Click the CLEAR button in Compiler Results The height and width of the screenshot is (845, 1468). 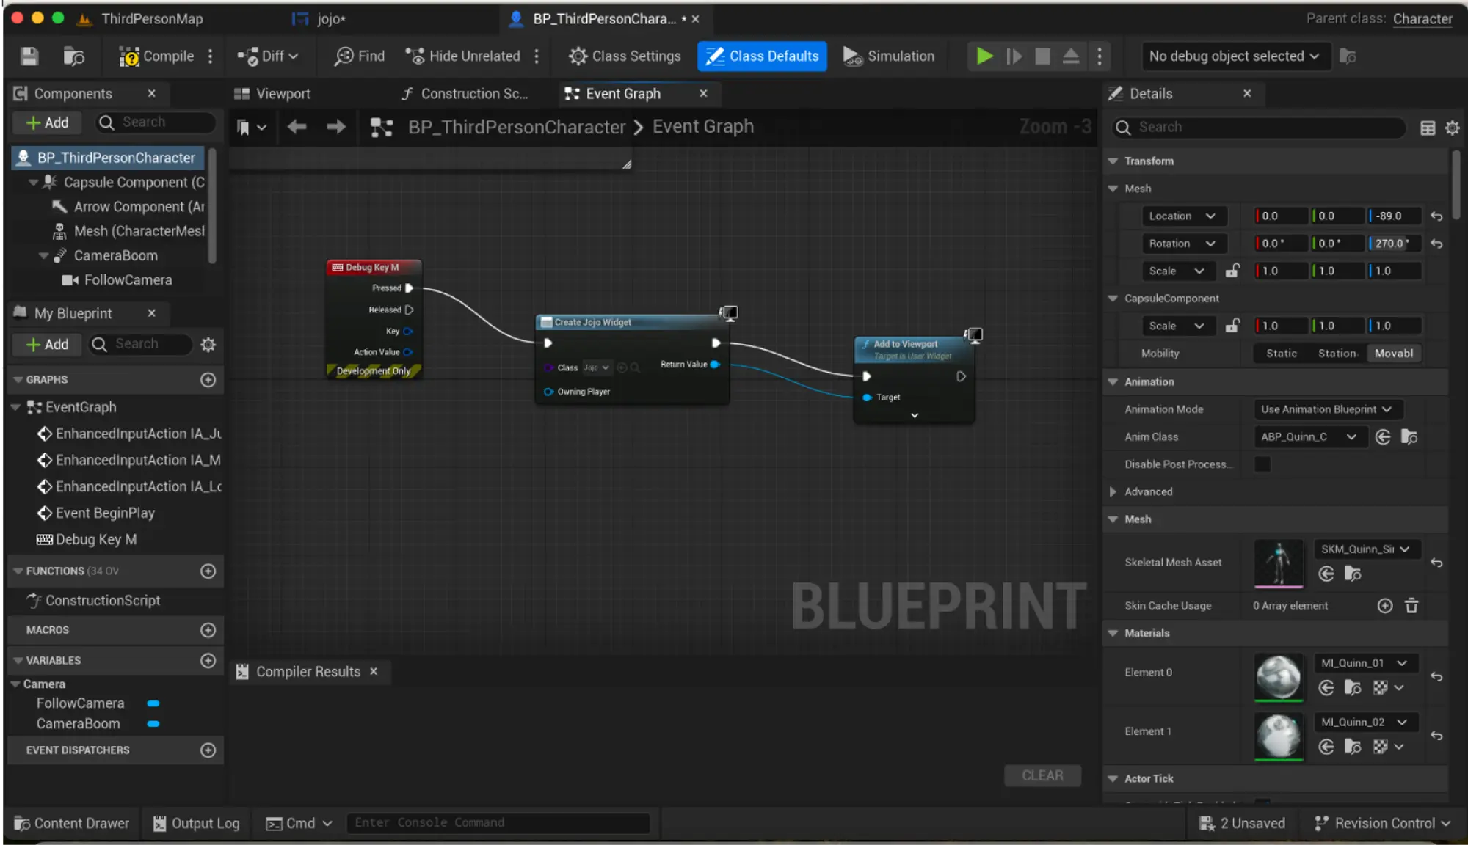pos(1042,775)
